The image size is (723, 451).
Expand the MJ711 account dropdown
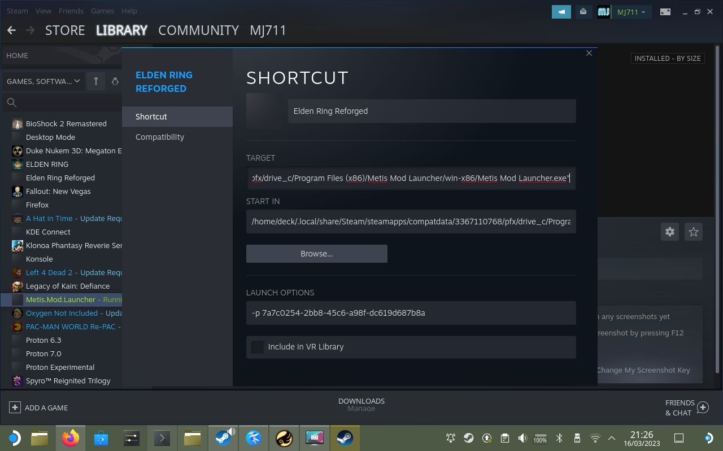[x=629, y=11]
